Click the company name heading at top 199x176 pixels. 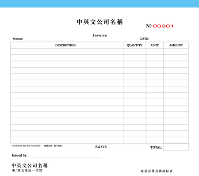click(100, 22)
